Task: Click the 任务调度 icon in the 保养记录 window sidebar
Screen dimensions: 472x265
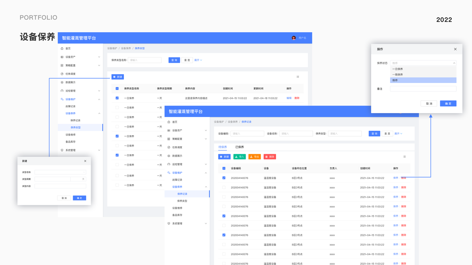Action: [x=169, y=147]
